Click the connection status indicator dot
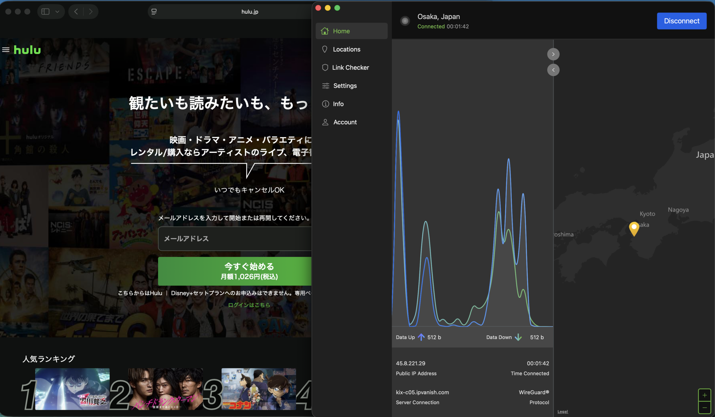 tap(405, 21)
